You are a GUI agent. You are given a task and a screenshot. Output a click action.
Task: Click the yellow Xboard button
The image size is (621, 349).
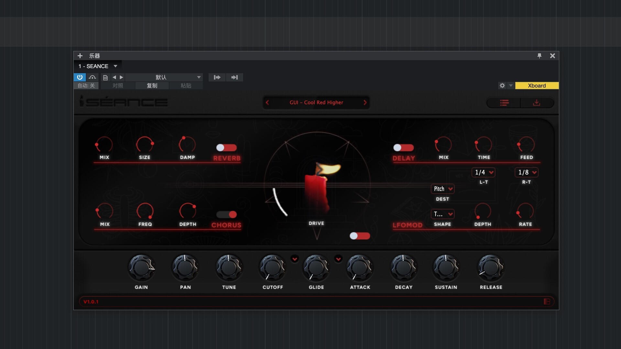[537, 86]
